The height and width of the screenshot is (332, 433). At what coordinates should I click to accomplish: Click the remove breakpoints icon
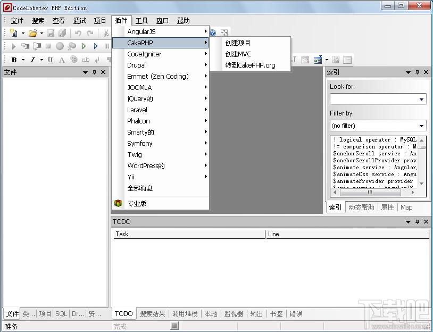(x=72, y=46)
